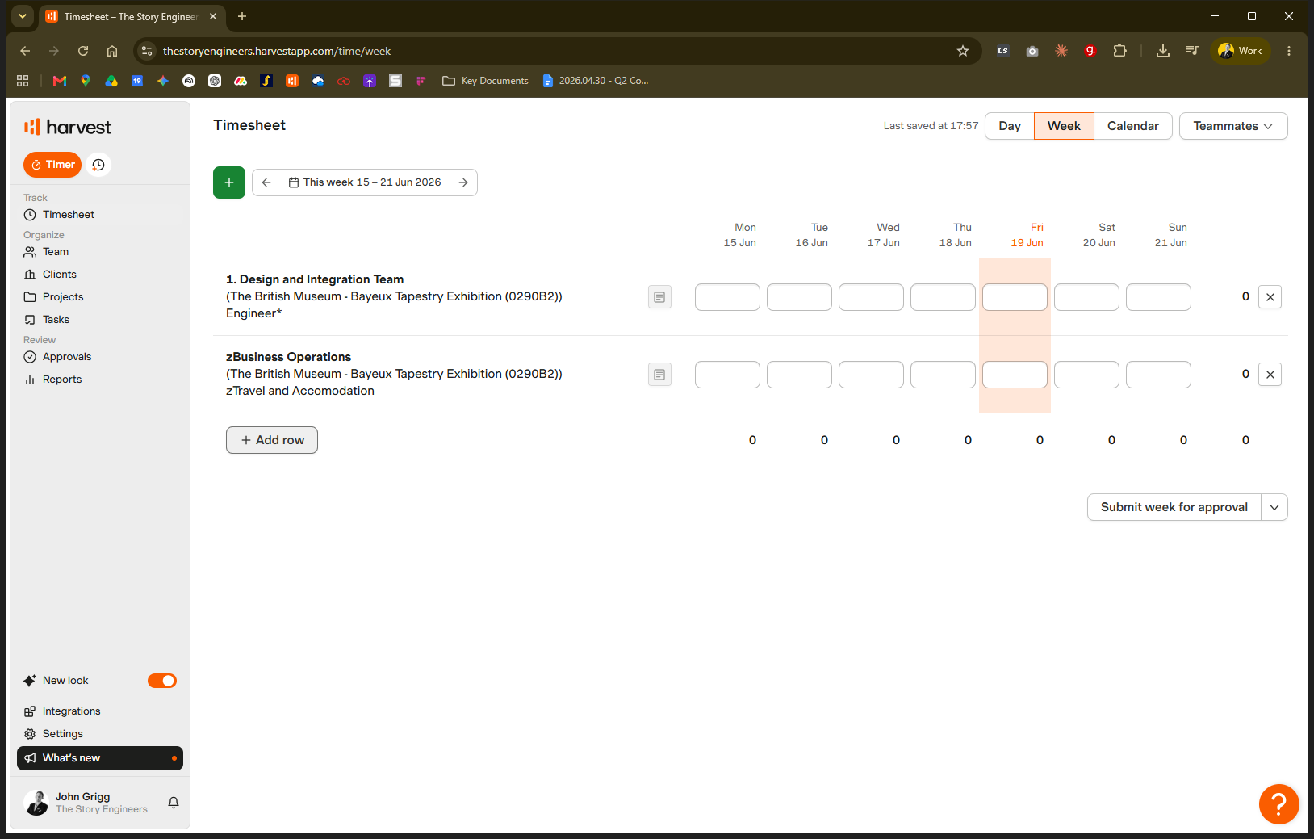Open 2026.04.30 - Q2 bookmark document
This screenshot has height=839, width=1314.
596,81
